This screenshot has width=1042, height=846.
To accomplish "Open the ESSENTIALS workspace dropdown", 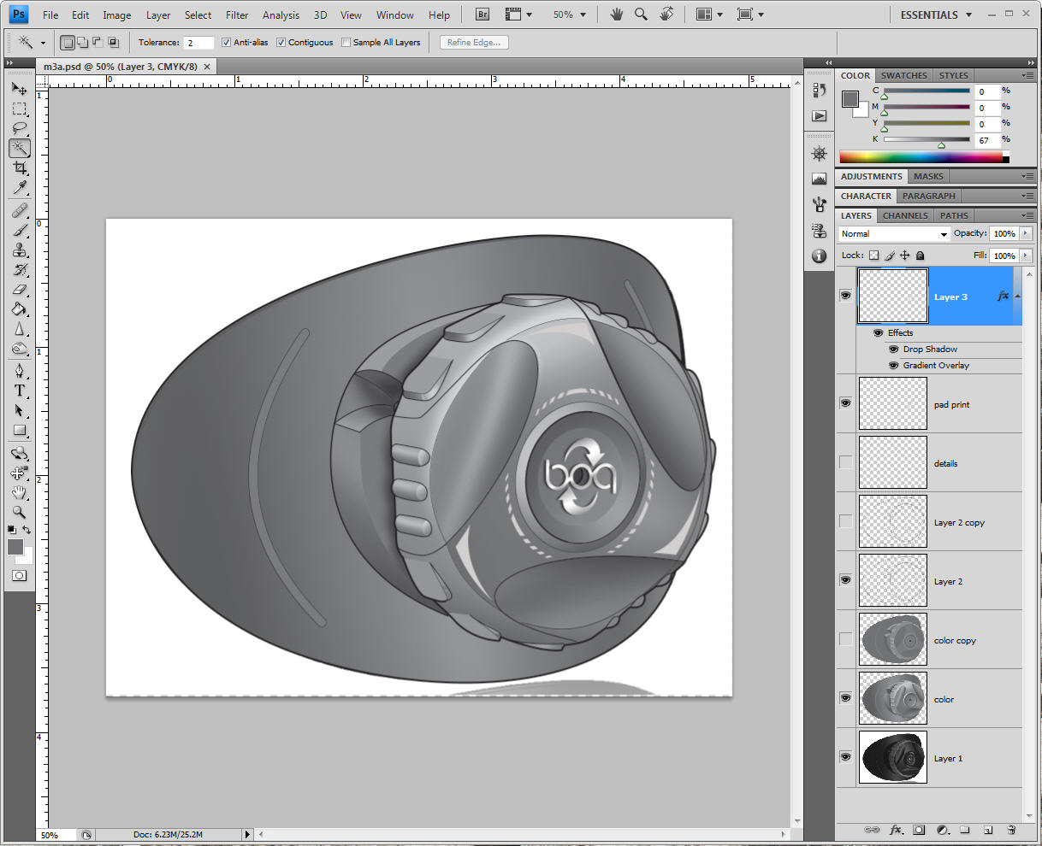I will pos(936,15).
